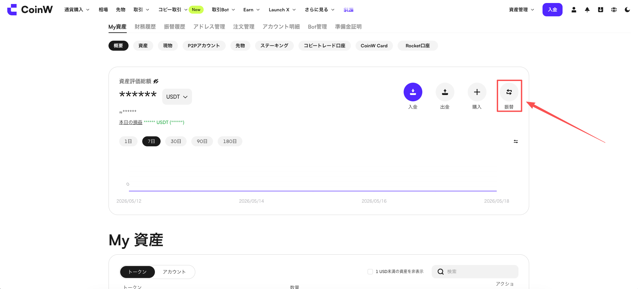Toggle dark mode moon icon
Image resolution: width=638 pixels, height=289 pixels.
coord(627,10)
